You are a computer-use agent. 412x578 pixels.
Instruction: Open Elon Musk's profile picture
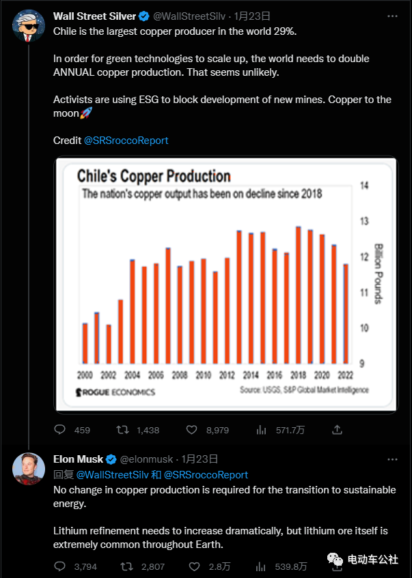pyautogui.click(x=29, y=469)
